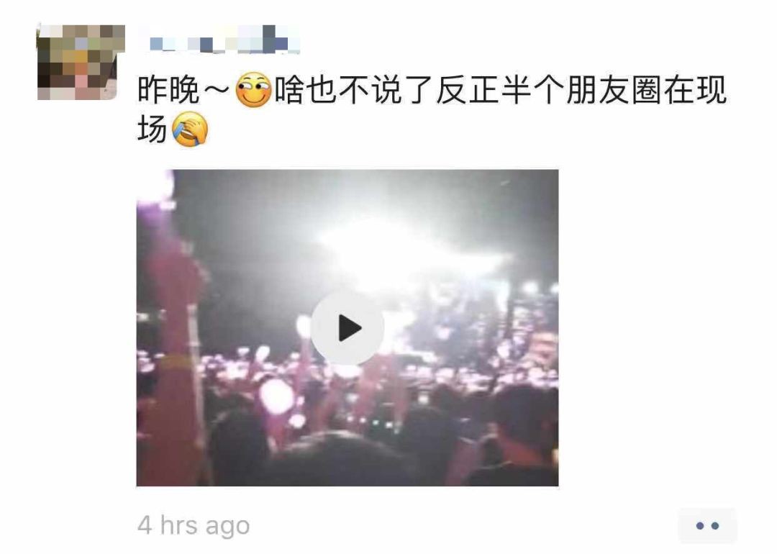Click the '4 hrs ago' timestamp
Screen dimensions: 777x554
tap(194, 525)
